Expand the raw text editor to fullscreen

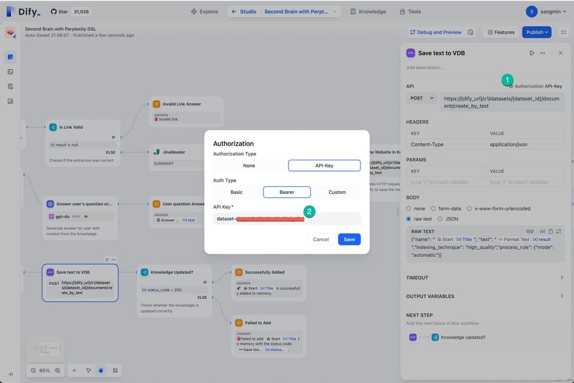(x=559, y=232)
